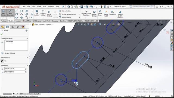
Task: Click Display/Delete Relations icon
Action: [86, 13]
